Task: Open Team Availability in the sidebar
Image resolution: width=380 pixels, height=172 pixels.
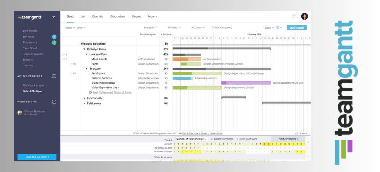Action: pyautogui.click(x=33, y=54)
